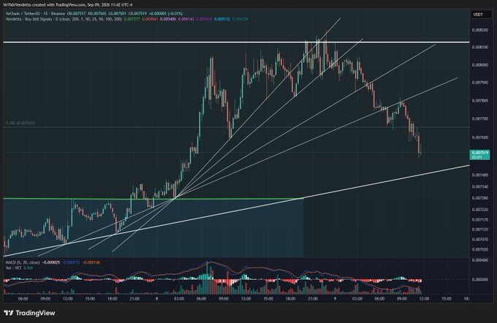The width and height of the screenshot is (497, 323).
Task: Click the 0.382 Fibonacci level label
Action: [20, 123]
